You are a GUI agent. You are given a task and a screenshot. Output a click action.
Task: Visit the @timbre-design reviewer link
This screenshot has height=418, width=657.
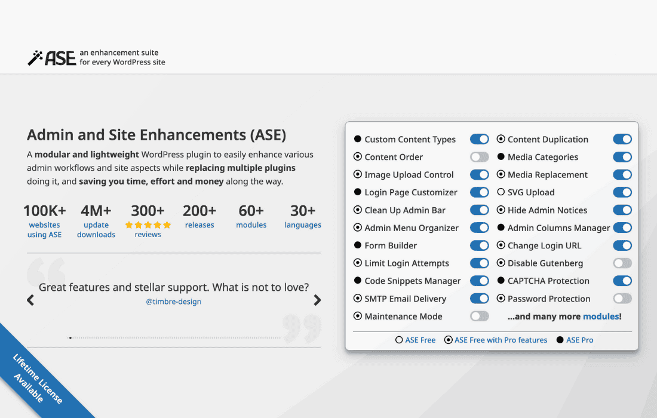173,302
